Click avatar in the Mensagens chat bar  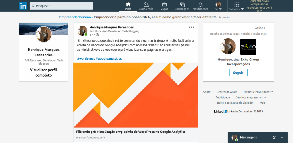235,138
